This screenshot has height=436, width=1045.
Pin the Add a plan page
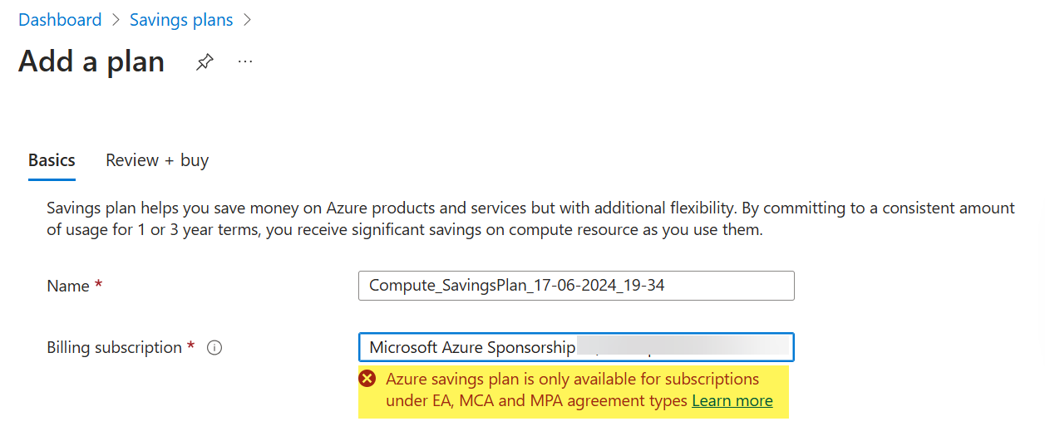204,62
